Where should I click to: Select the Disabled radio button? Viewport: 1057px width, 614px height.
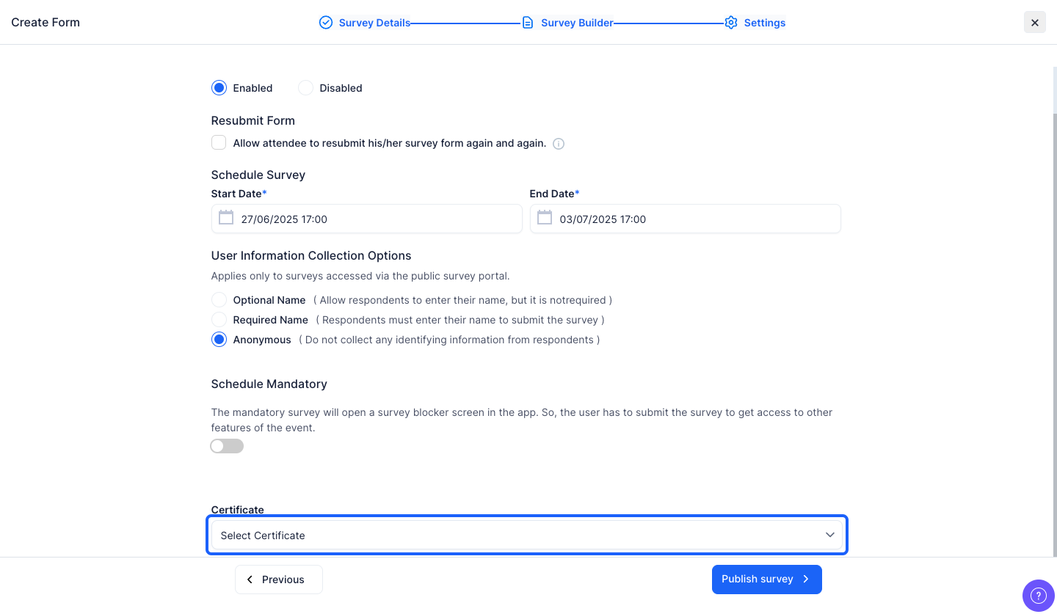(305, 88)
